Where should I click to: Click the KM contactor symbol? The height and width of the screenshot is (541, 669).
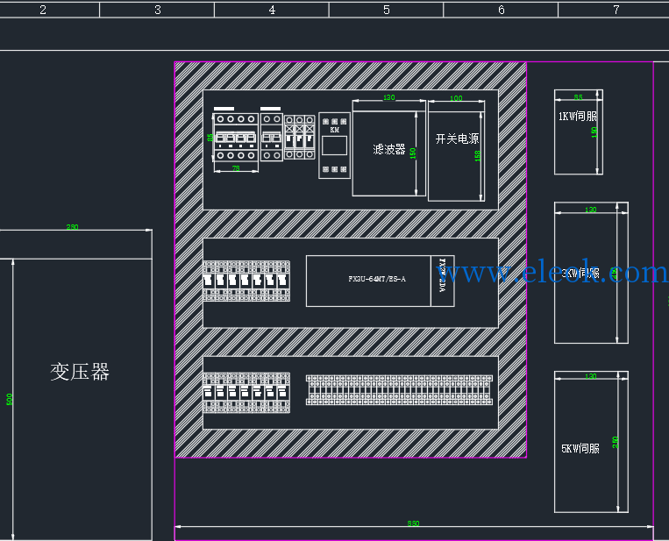(x=335, y=146)
